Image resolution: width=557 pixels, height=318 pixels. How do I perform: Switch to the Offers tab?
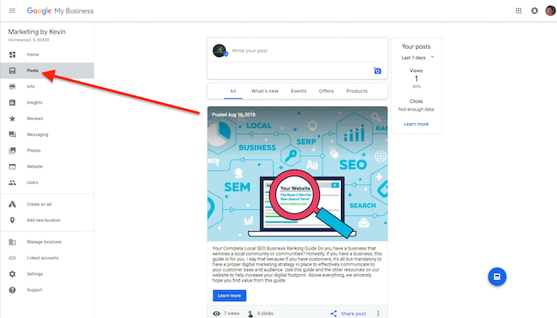[x=326, y=91]
